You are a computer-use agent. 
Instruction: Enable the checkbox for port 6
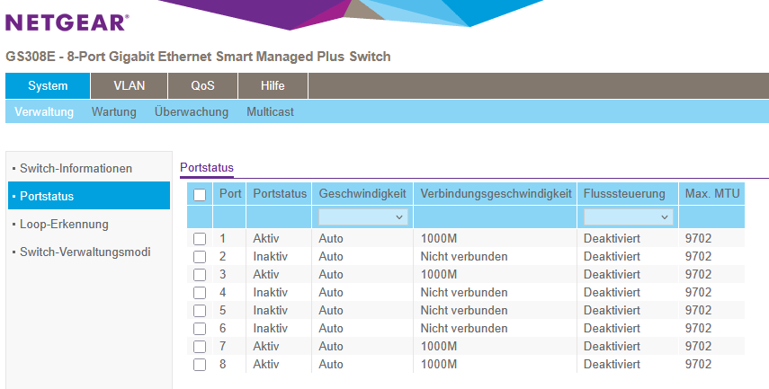point(200,329)
